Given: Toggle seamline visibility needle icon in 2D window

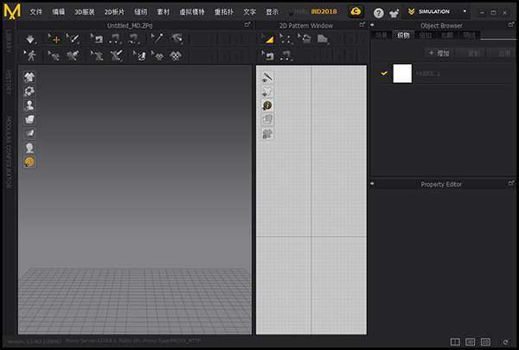Looking at the screenshot, I should pyautogui.click(x=267, y=77).
